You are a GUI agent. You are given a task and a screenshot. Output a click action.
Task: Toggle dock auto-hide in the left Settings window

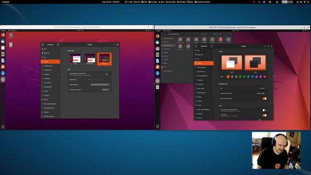coord(107,74)
